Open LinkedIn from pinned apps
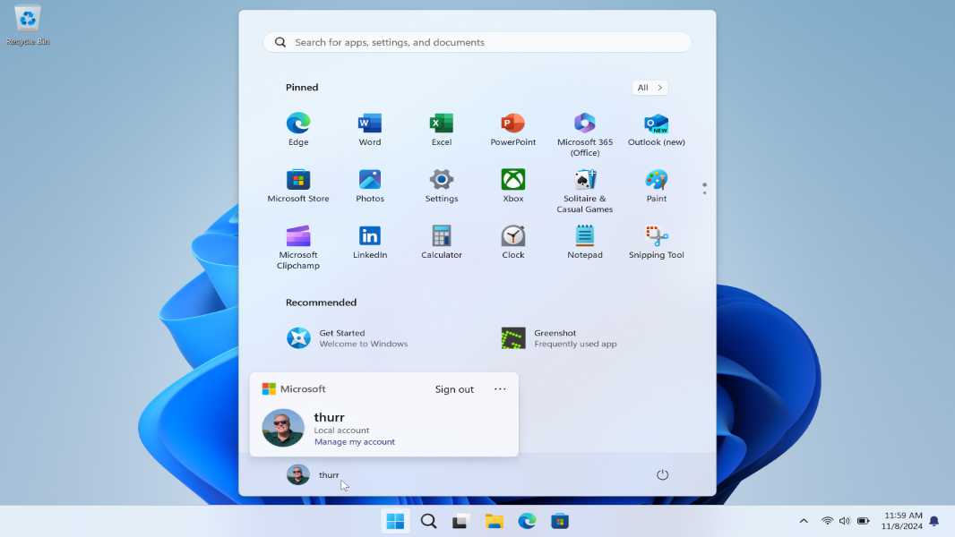The width and height of the screenshot is (955, 537). pos(370,243)
